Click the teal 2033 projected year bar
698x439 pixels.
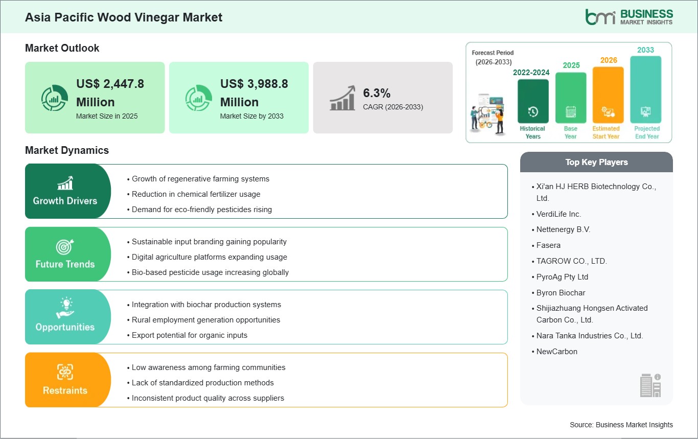tap(646, 89)
